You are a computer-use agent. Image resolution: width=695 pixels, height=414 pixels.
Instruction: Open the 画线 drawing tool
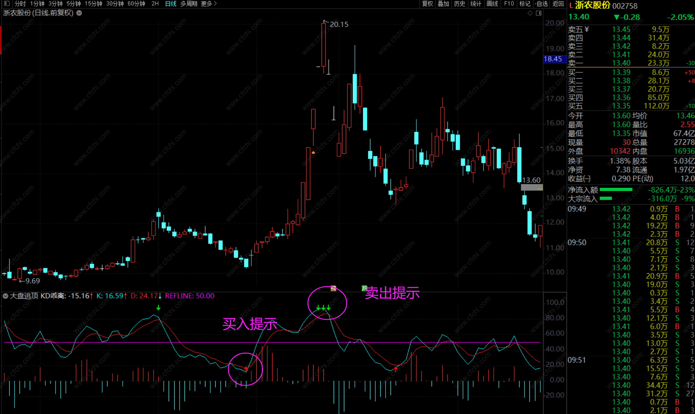tap(492, 4)
